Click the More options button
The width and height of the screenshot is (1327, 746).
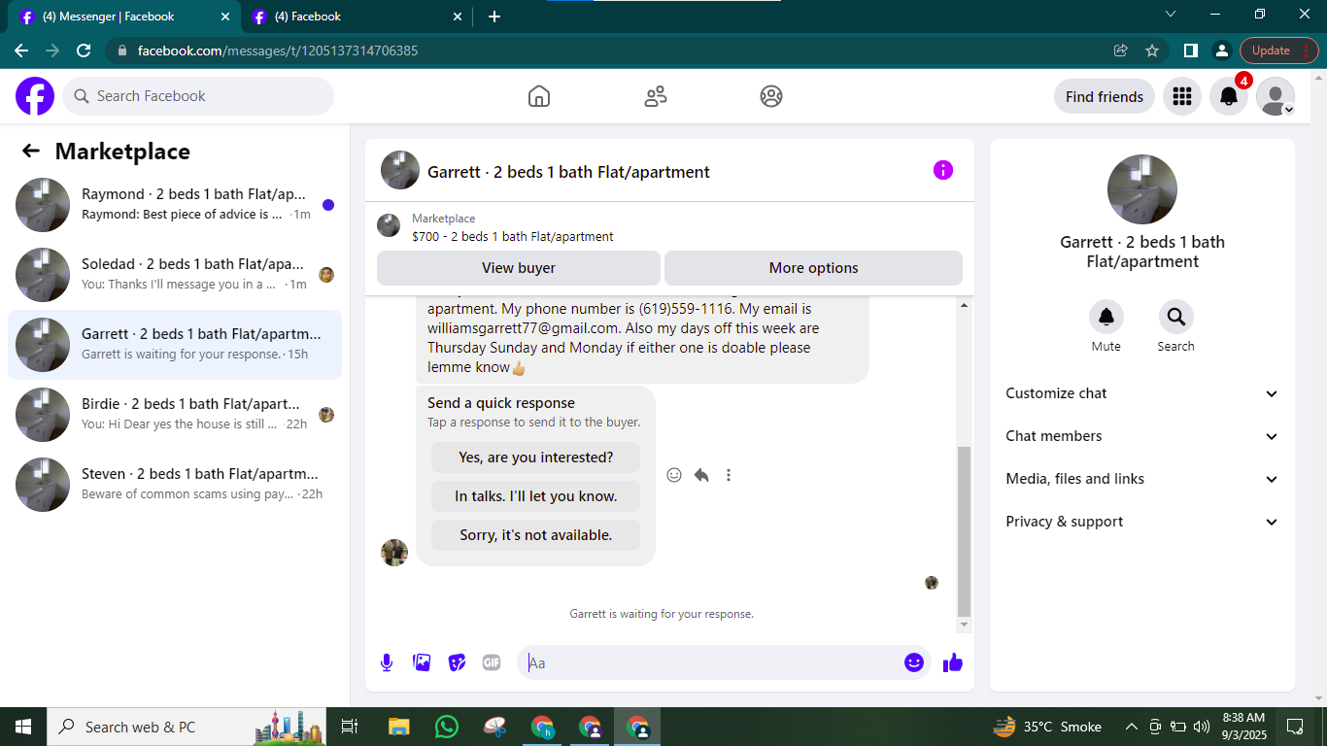[814, 268]
